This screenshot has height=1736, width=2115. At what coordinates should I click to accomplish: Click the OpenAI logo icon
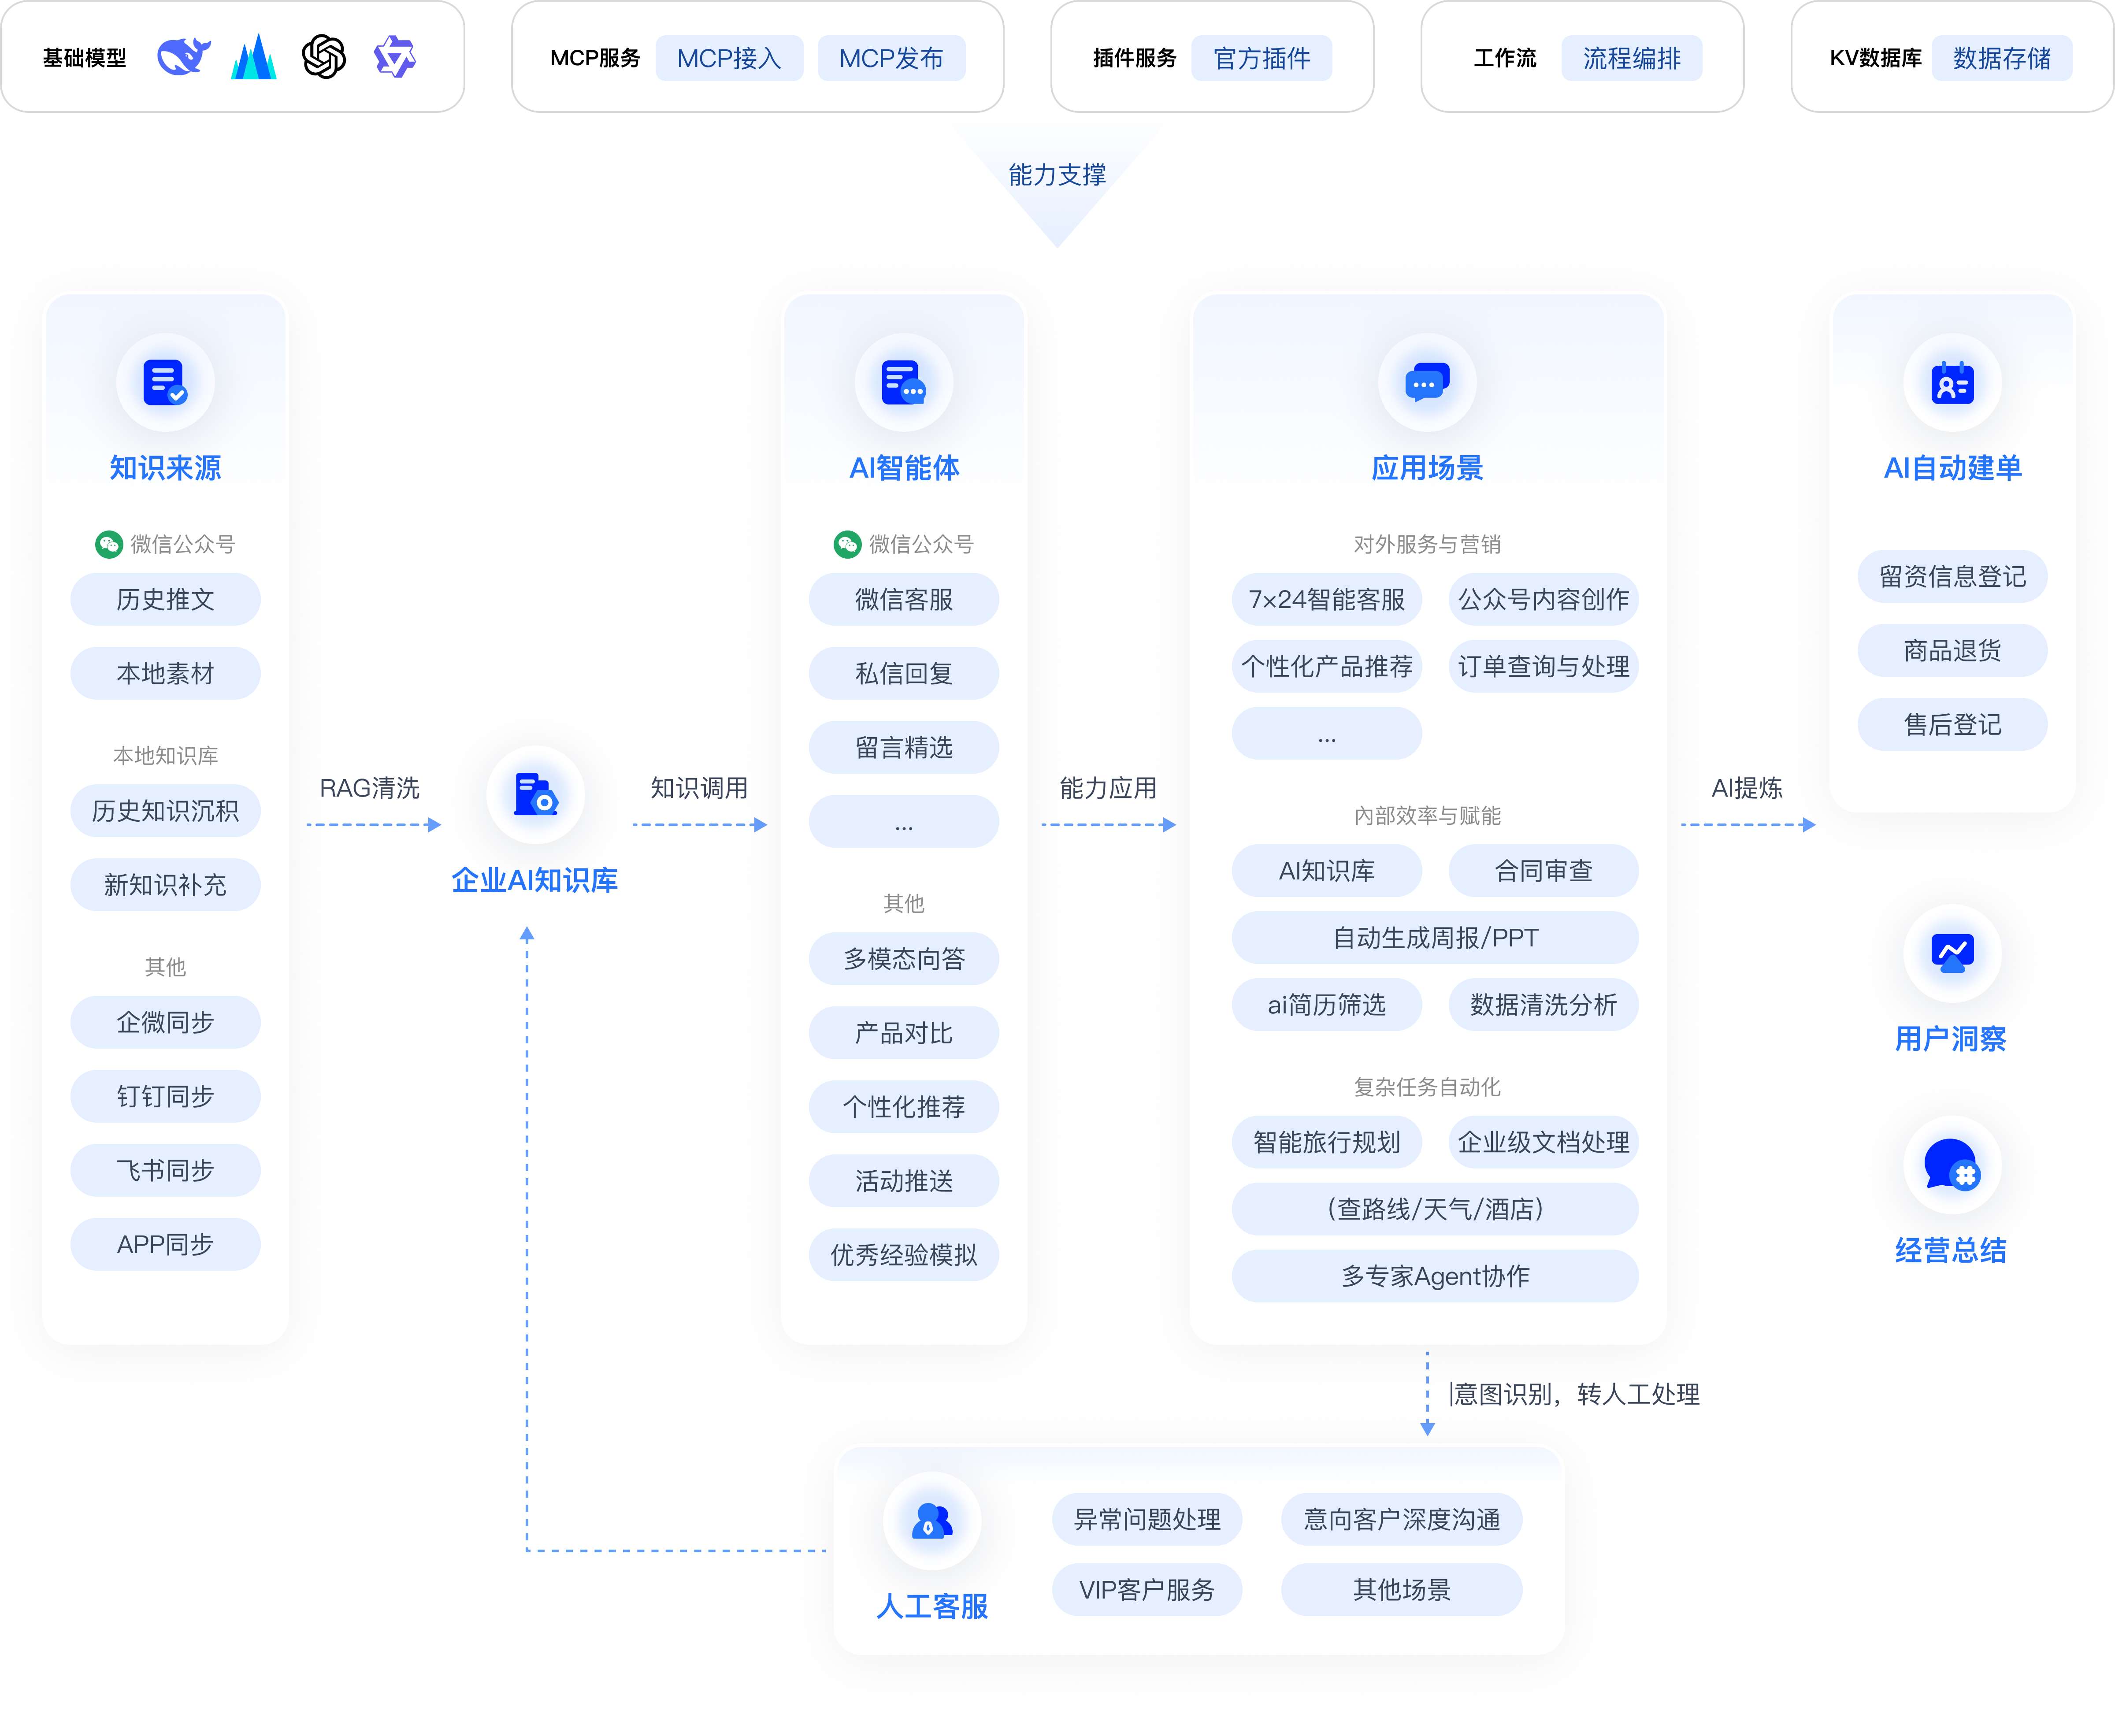point(323,57)
